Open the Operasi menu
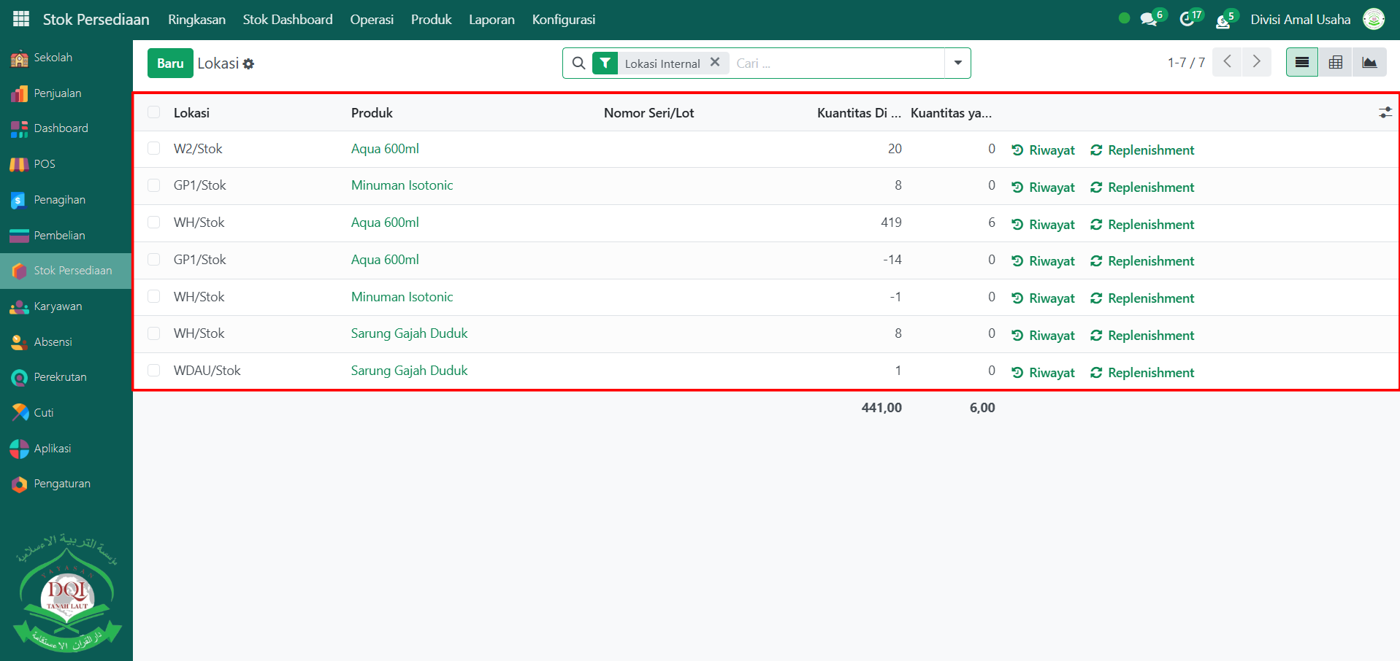This screenshot has width=1400, height=661. (x=372, y=20)
